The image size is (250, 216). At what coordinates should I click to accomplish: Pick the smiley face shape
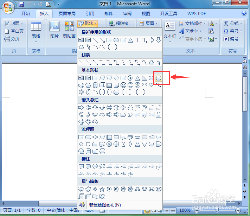123,85
